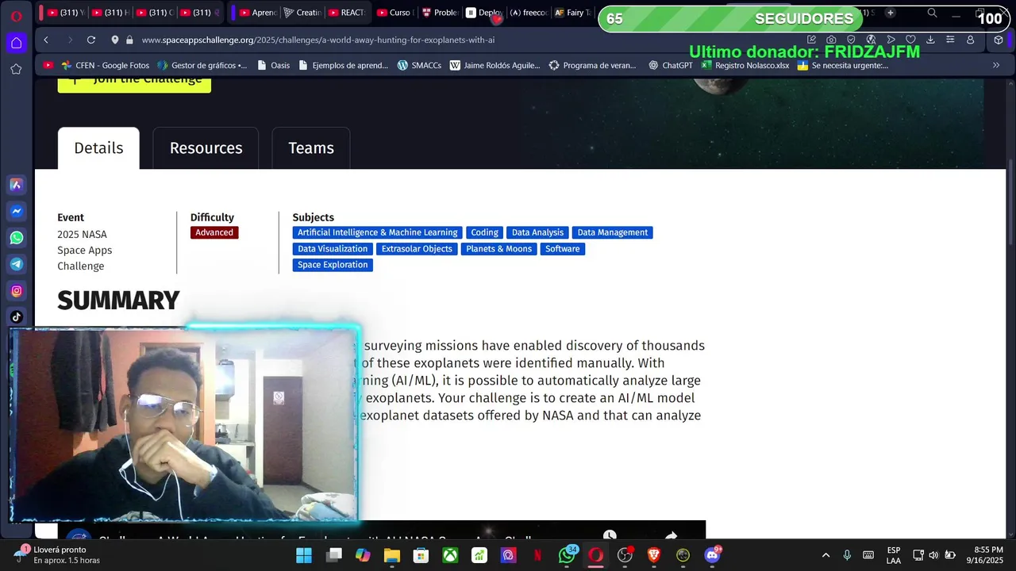The width and height of the screenshot is (1016, 571).
Task: Open the profile account icon
Action: (x=970, y=40)
